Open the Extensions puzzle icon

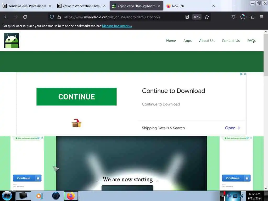pyautogui.click(x=252, y=17)
